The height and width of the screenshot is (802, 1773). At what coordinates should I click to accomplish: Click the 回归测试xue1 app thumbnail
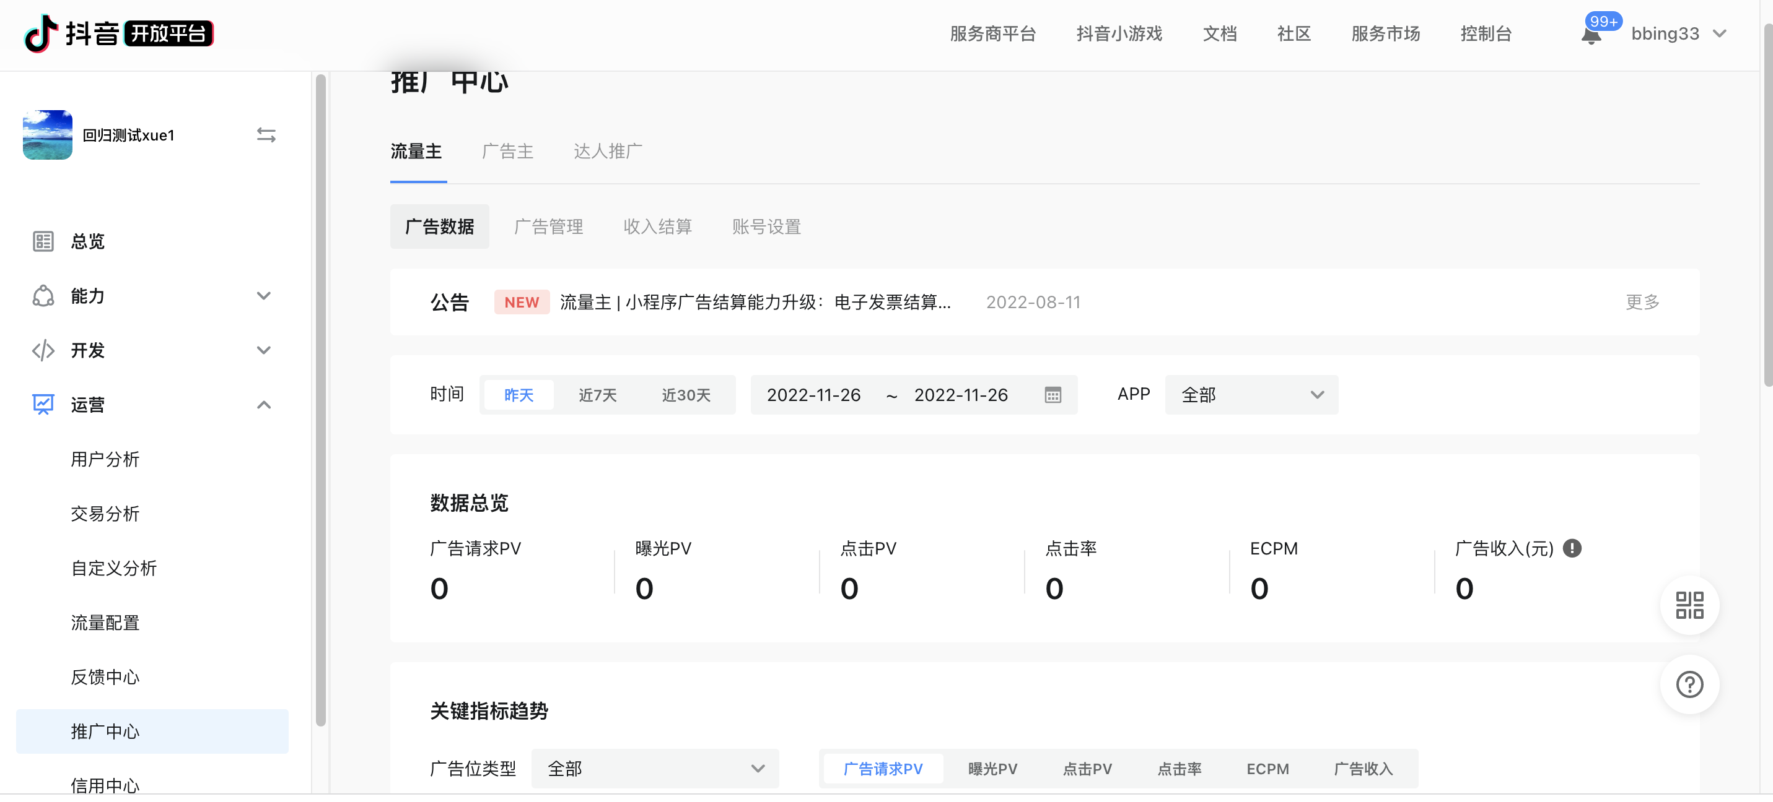[48, 135]
